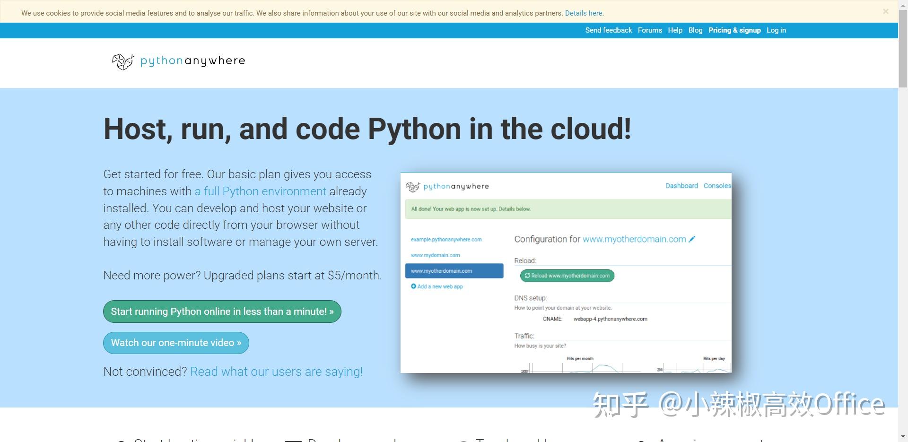This screenshot has height=442, width=908.
Task: Click Watch our one-minute video button
Action: tap(175, 343)
